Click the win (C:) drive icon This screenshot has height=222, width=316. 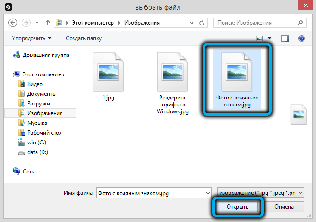(x=21, y=142)
